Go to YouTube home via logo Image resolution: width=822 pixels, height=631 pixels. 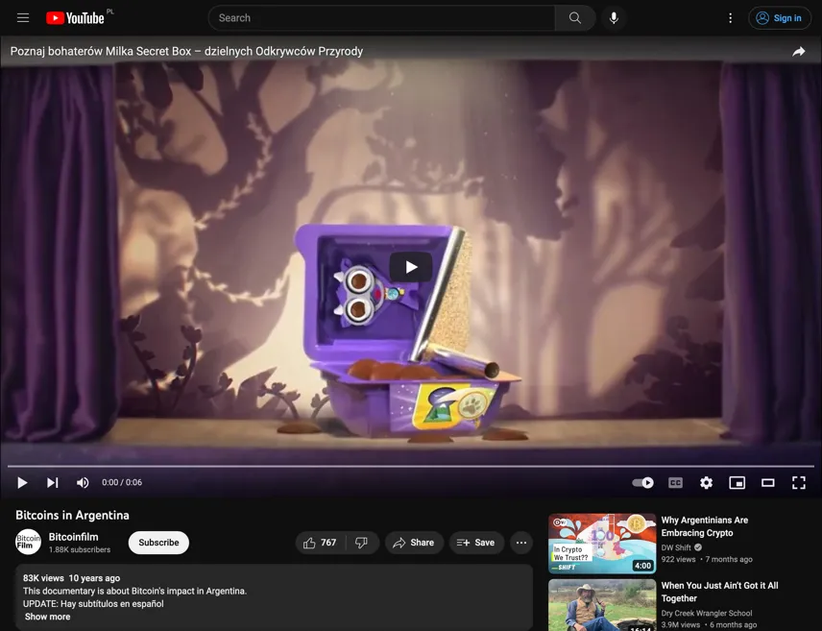[75, 18]
